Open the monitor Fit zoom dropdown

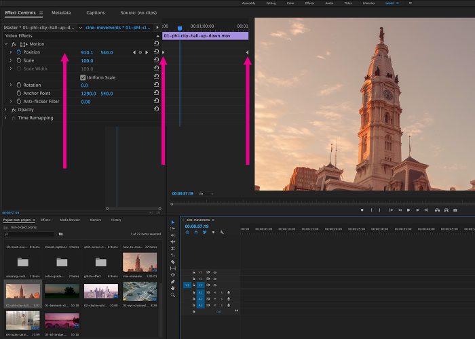point(206,194)
